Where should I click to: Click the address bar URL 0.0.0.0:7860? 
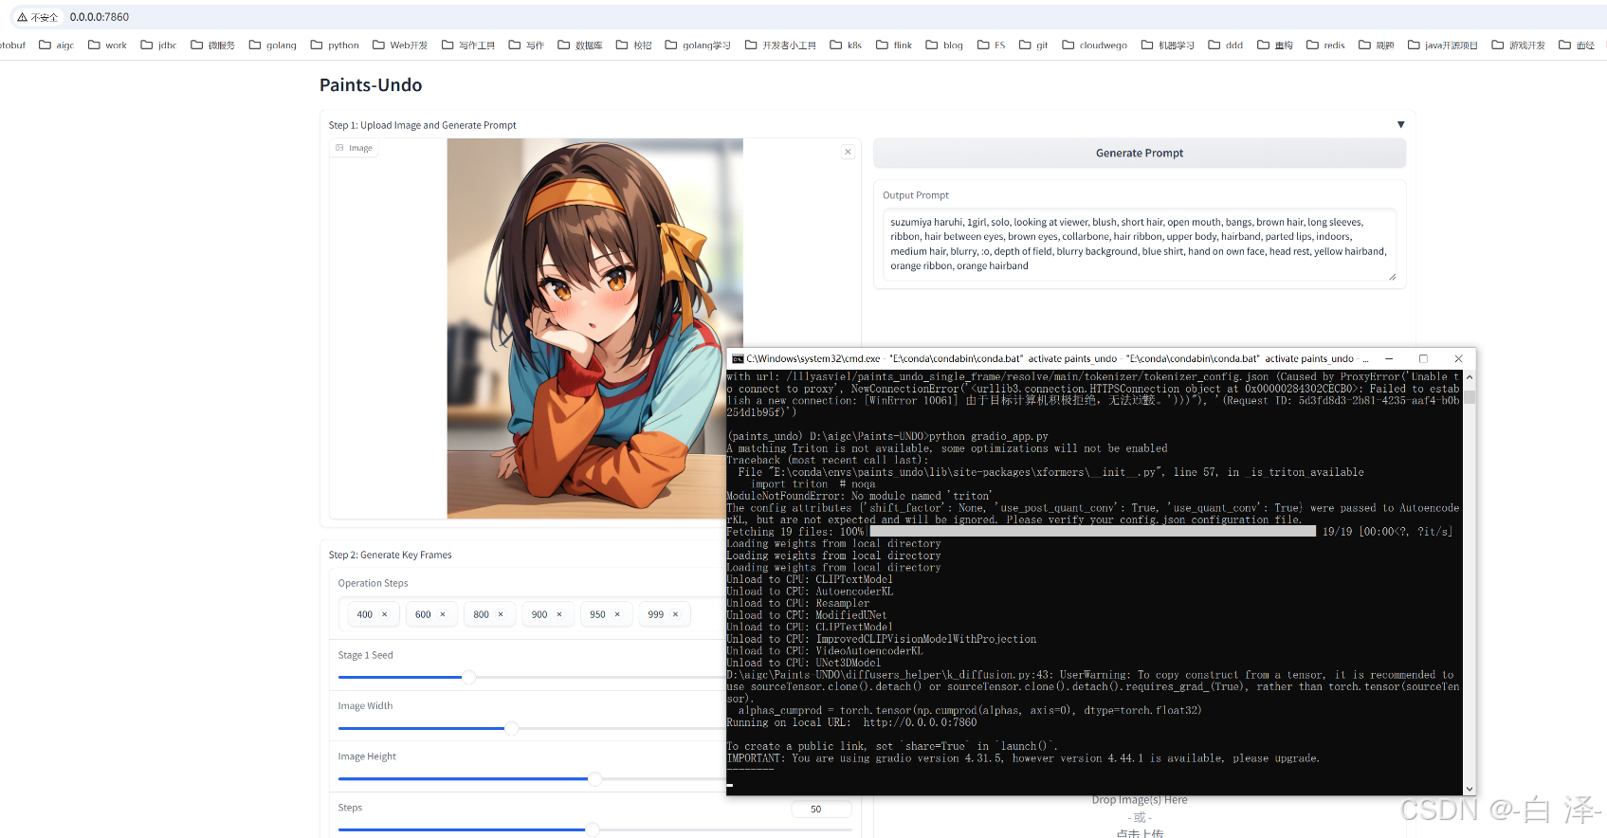(x=100, y=17)
